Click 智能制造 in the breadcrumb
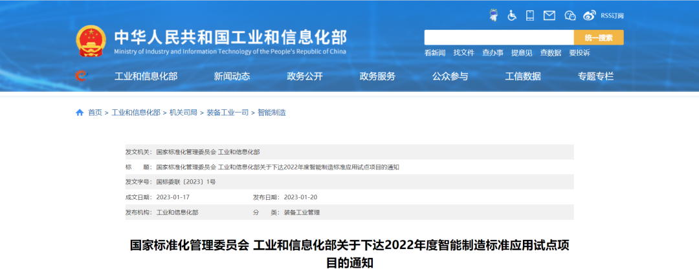The height and width of the screenshot is (280, 699). pyautogui.click(x=271, y=113)
